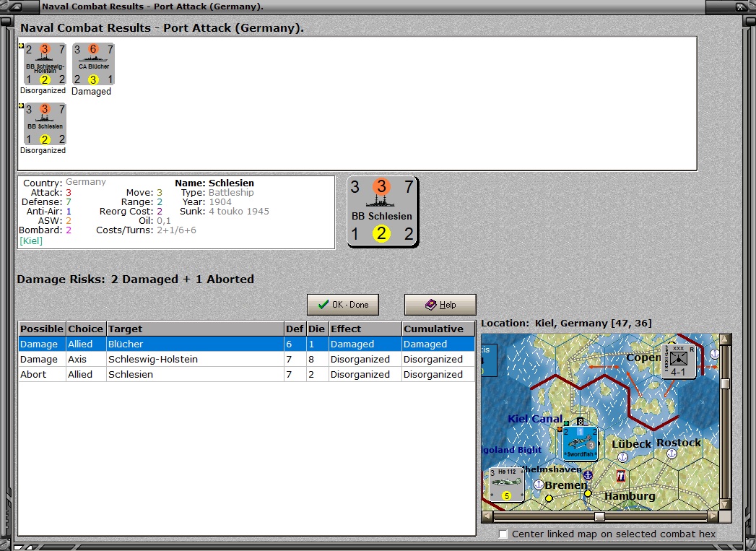The width and height of the screenshot is (756, 551).
Task: Click the Name: Schlesien detail text
Action: tap(214, 183)
